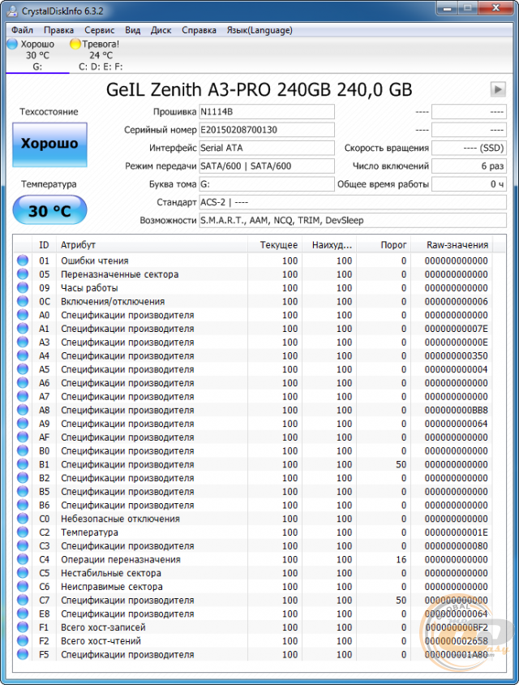Click the Буква тома field G:

(x=267, y=184)
